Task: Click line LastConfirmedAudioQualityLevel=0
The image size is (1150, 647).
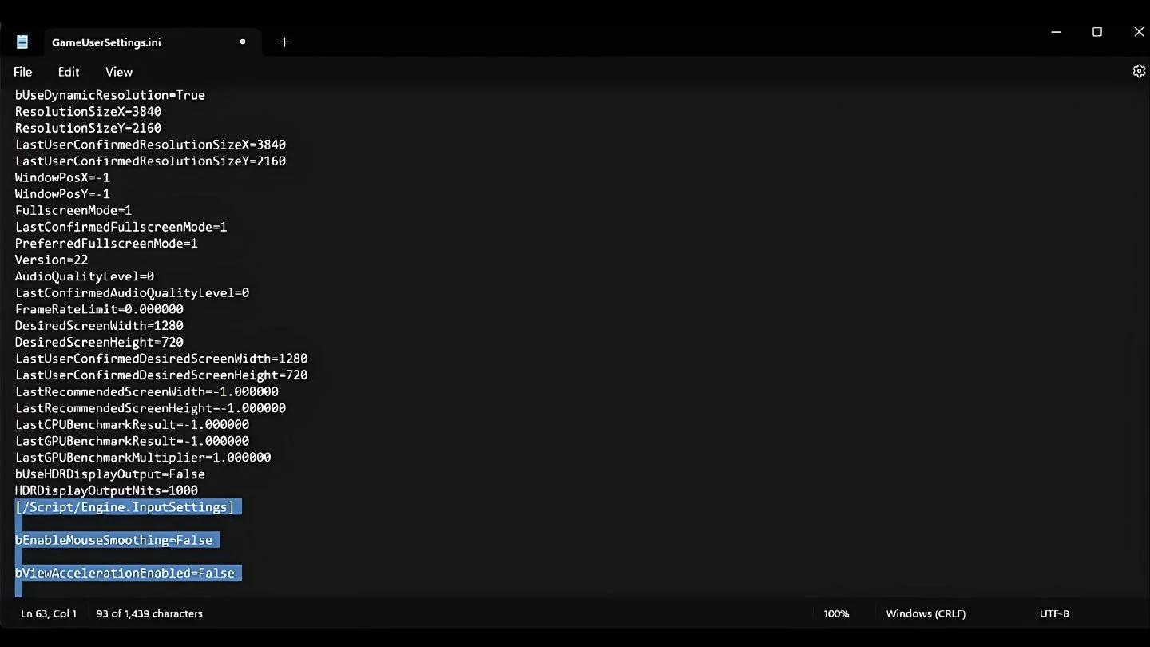Action: pos(132,293)
